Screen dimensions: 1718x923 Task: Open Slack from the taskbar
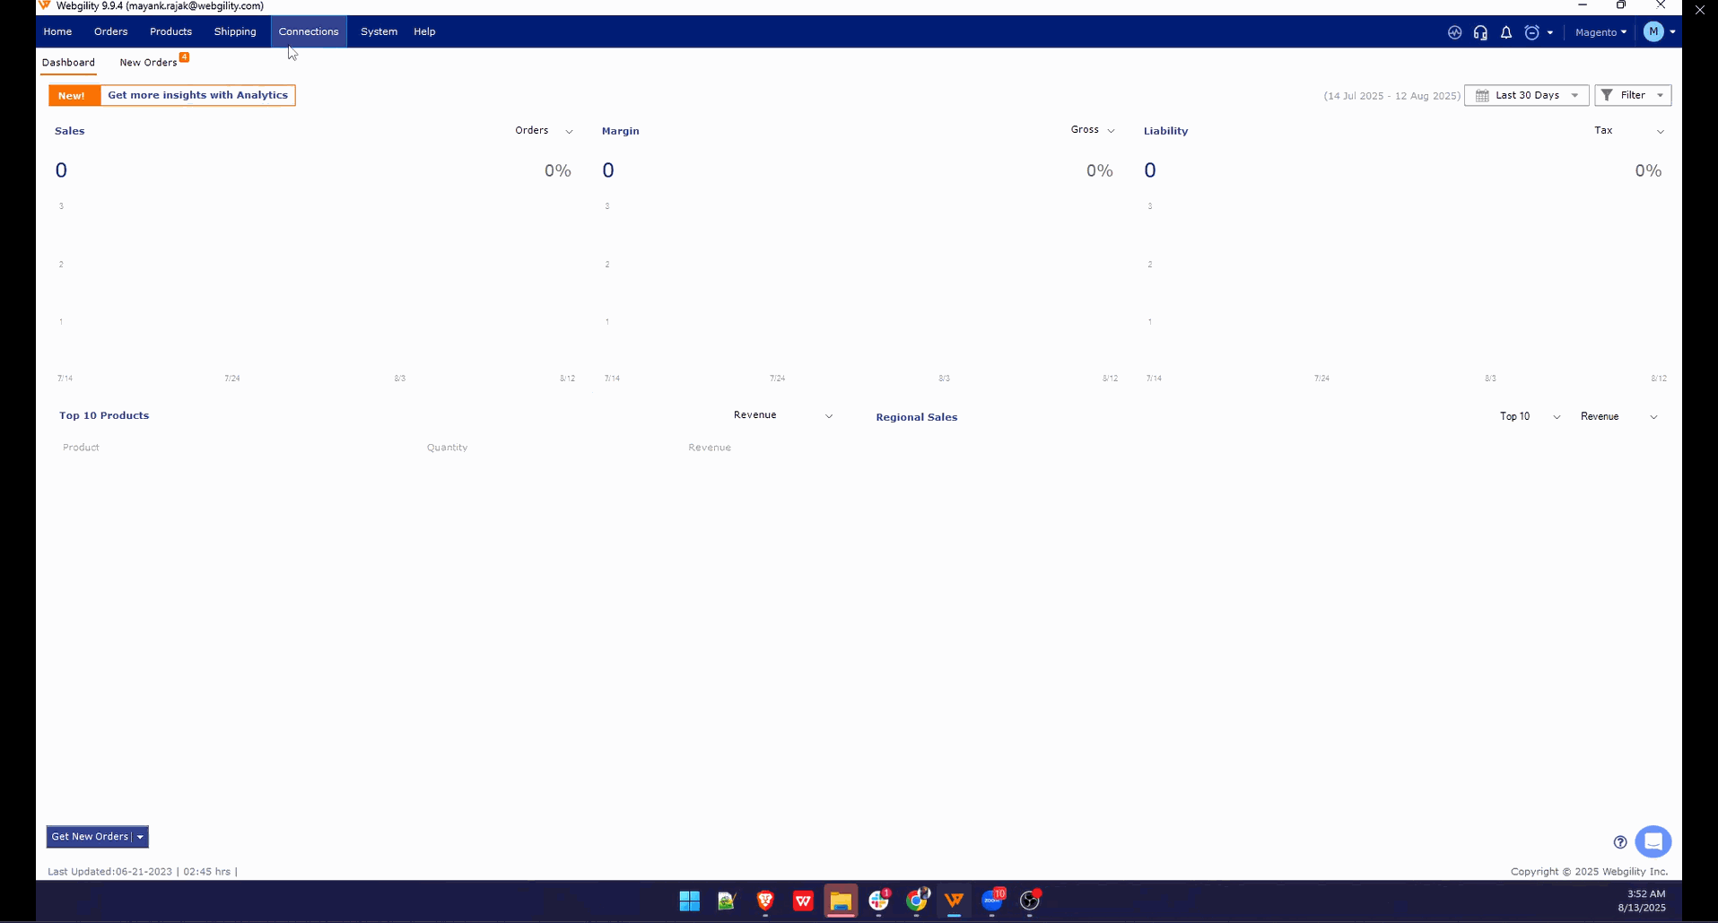[x=879, y=901]
